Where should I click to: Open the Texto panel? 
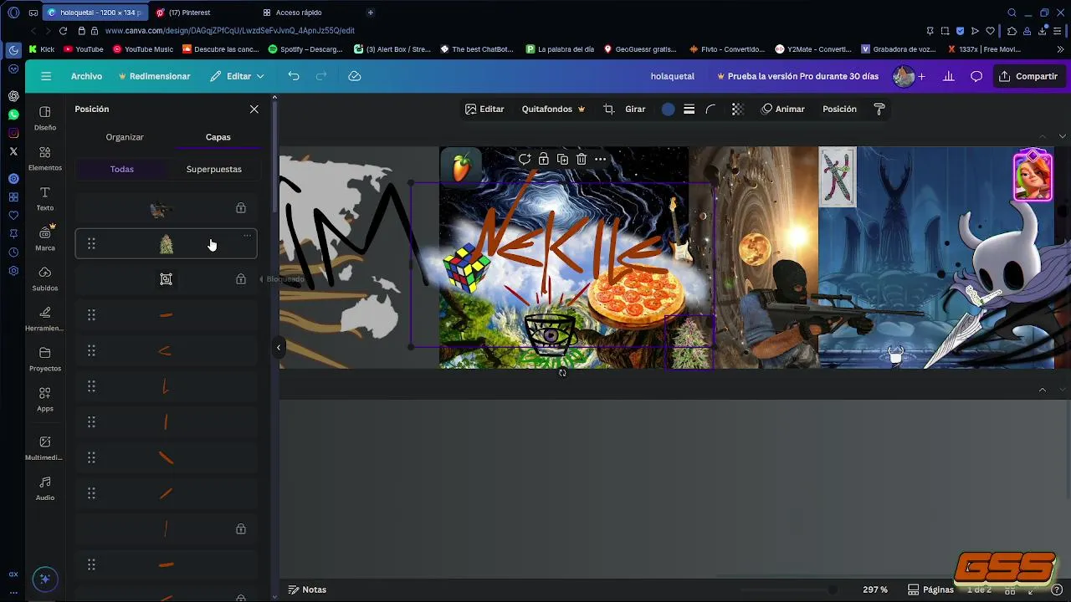point(45,198)
